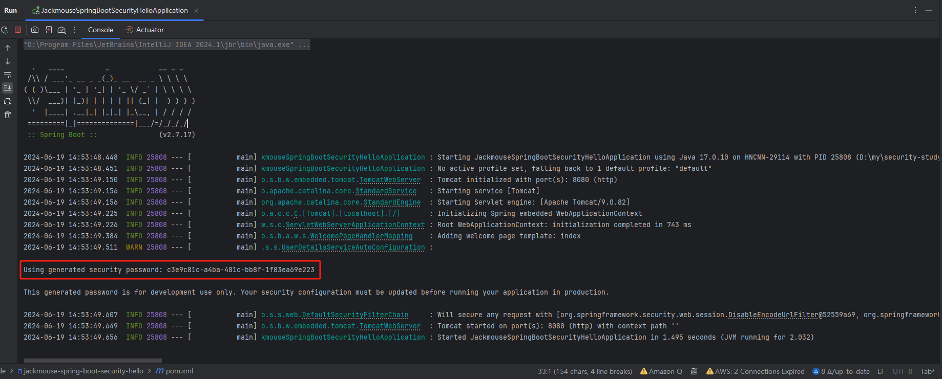Open the TomcatWebServer link on the Tomcat started line
The width and height of the screenshot is (942, 379).
click(390, 326)
